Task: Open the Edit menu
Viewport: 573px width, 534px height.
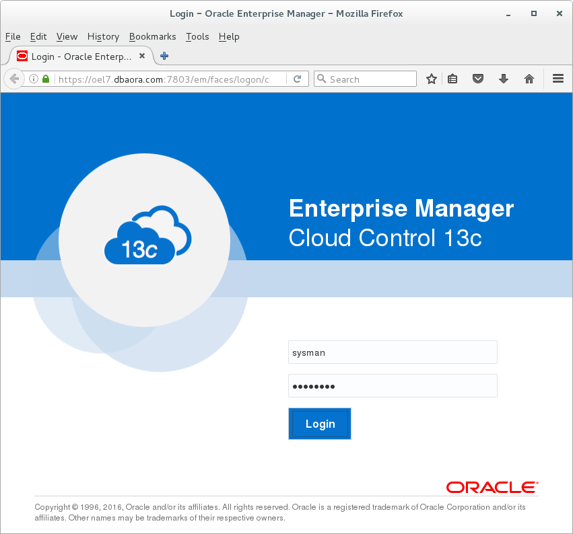Action: pyautogui.click(x=38, y=36)
